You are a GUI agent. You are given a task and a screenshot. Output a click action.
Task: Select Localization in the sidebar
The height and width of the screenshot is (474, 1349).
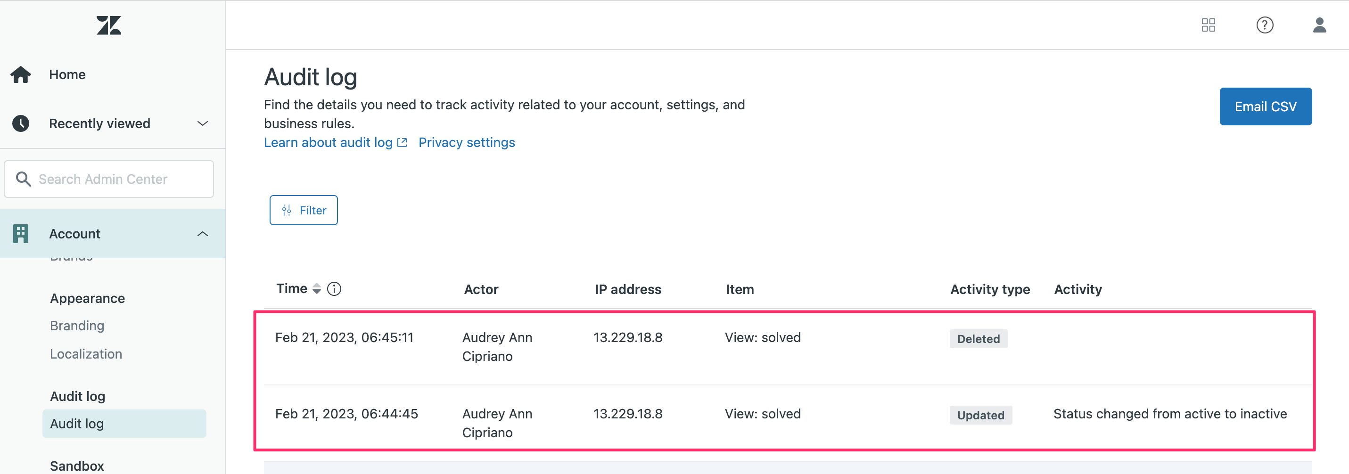pos(86,354)
